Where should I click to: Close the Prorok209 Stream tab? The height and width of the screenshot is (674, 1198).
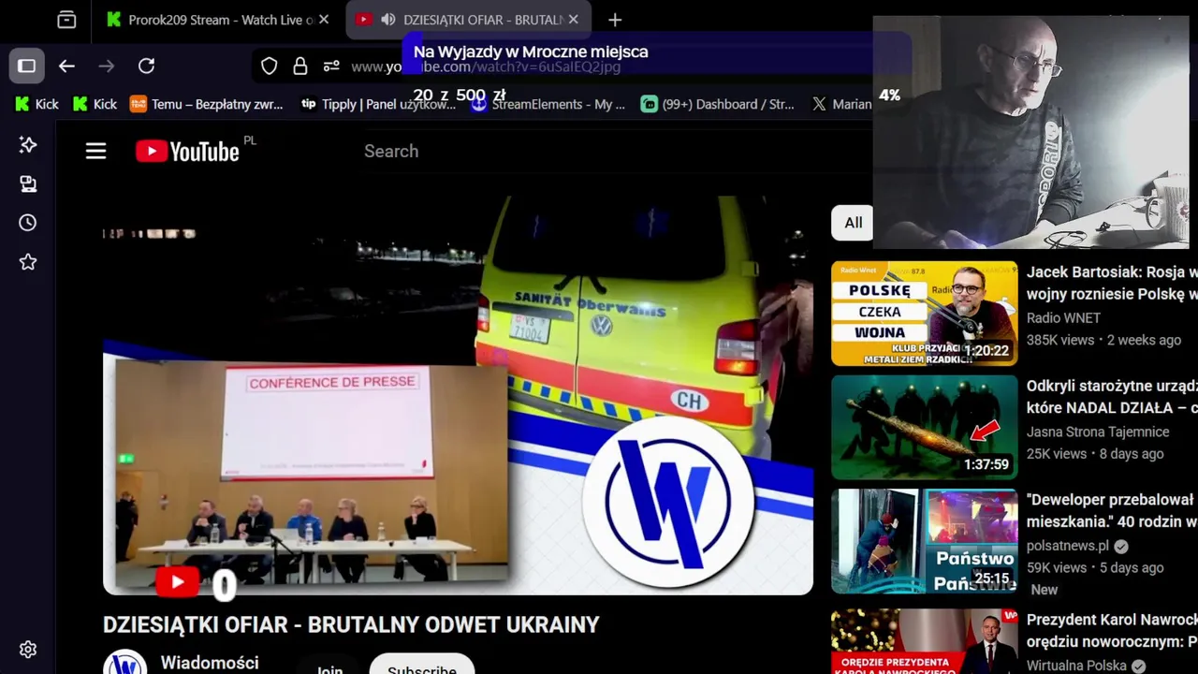coord(324,20)
